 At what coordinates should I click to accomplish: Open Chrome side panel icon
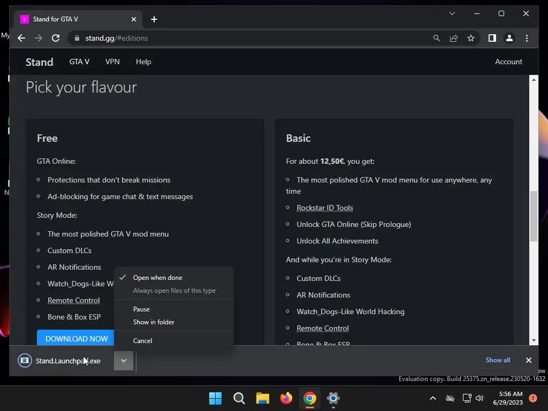[x=492, y=38]
